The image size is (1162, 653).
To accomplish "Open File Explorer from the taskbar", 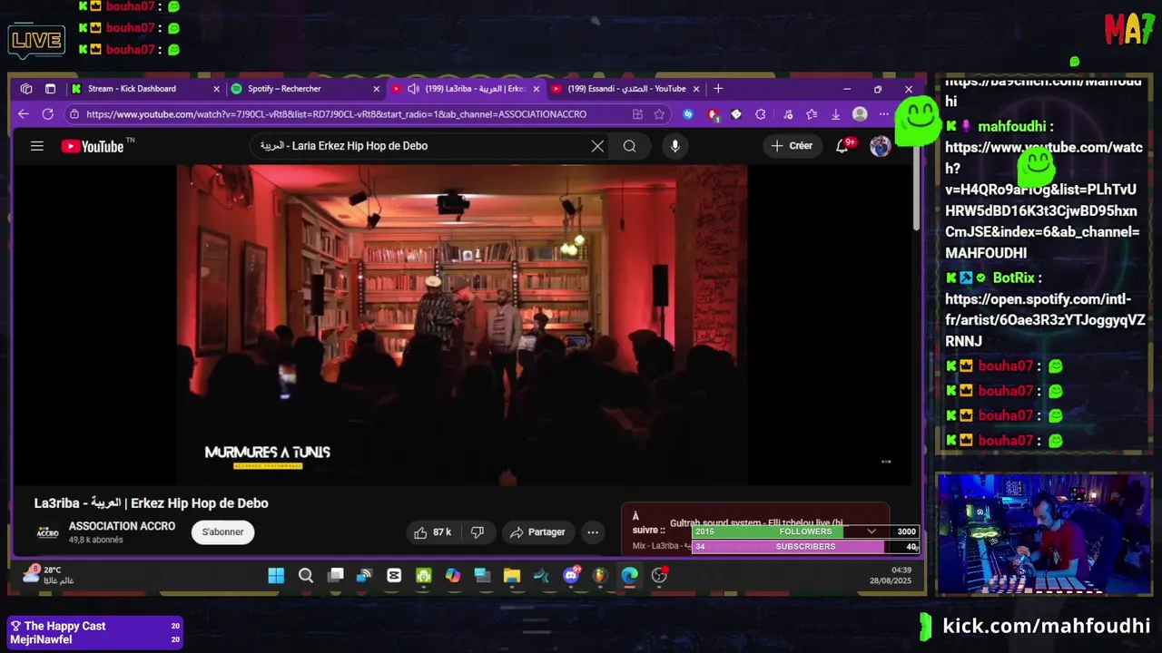I will click(512, 576).
